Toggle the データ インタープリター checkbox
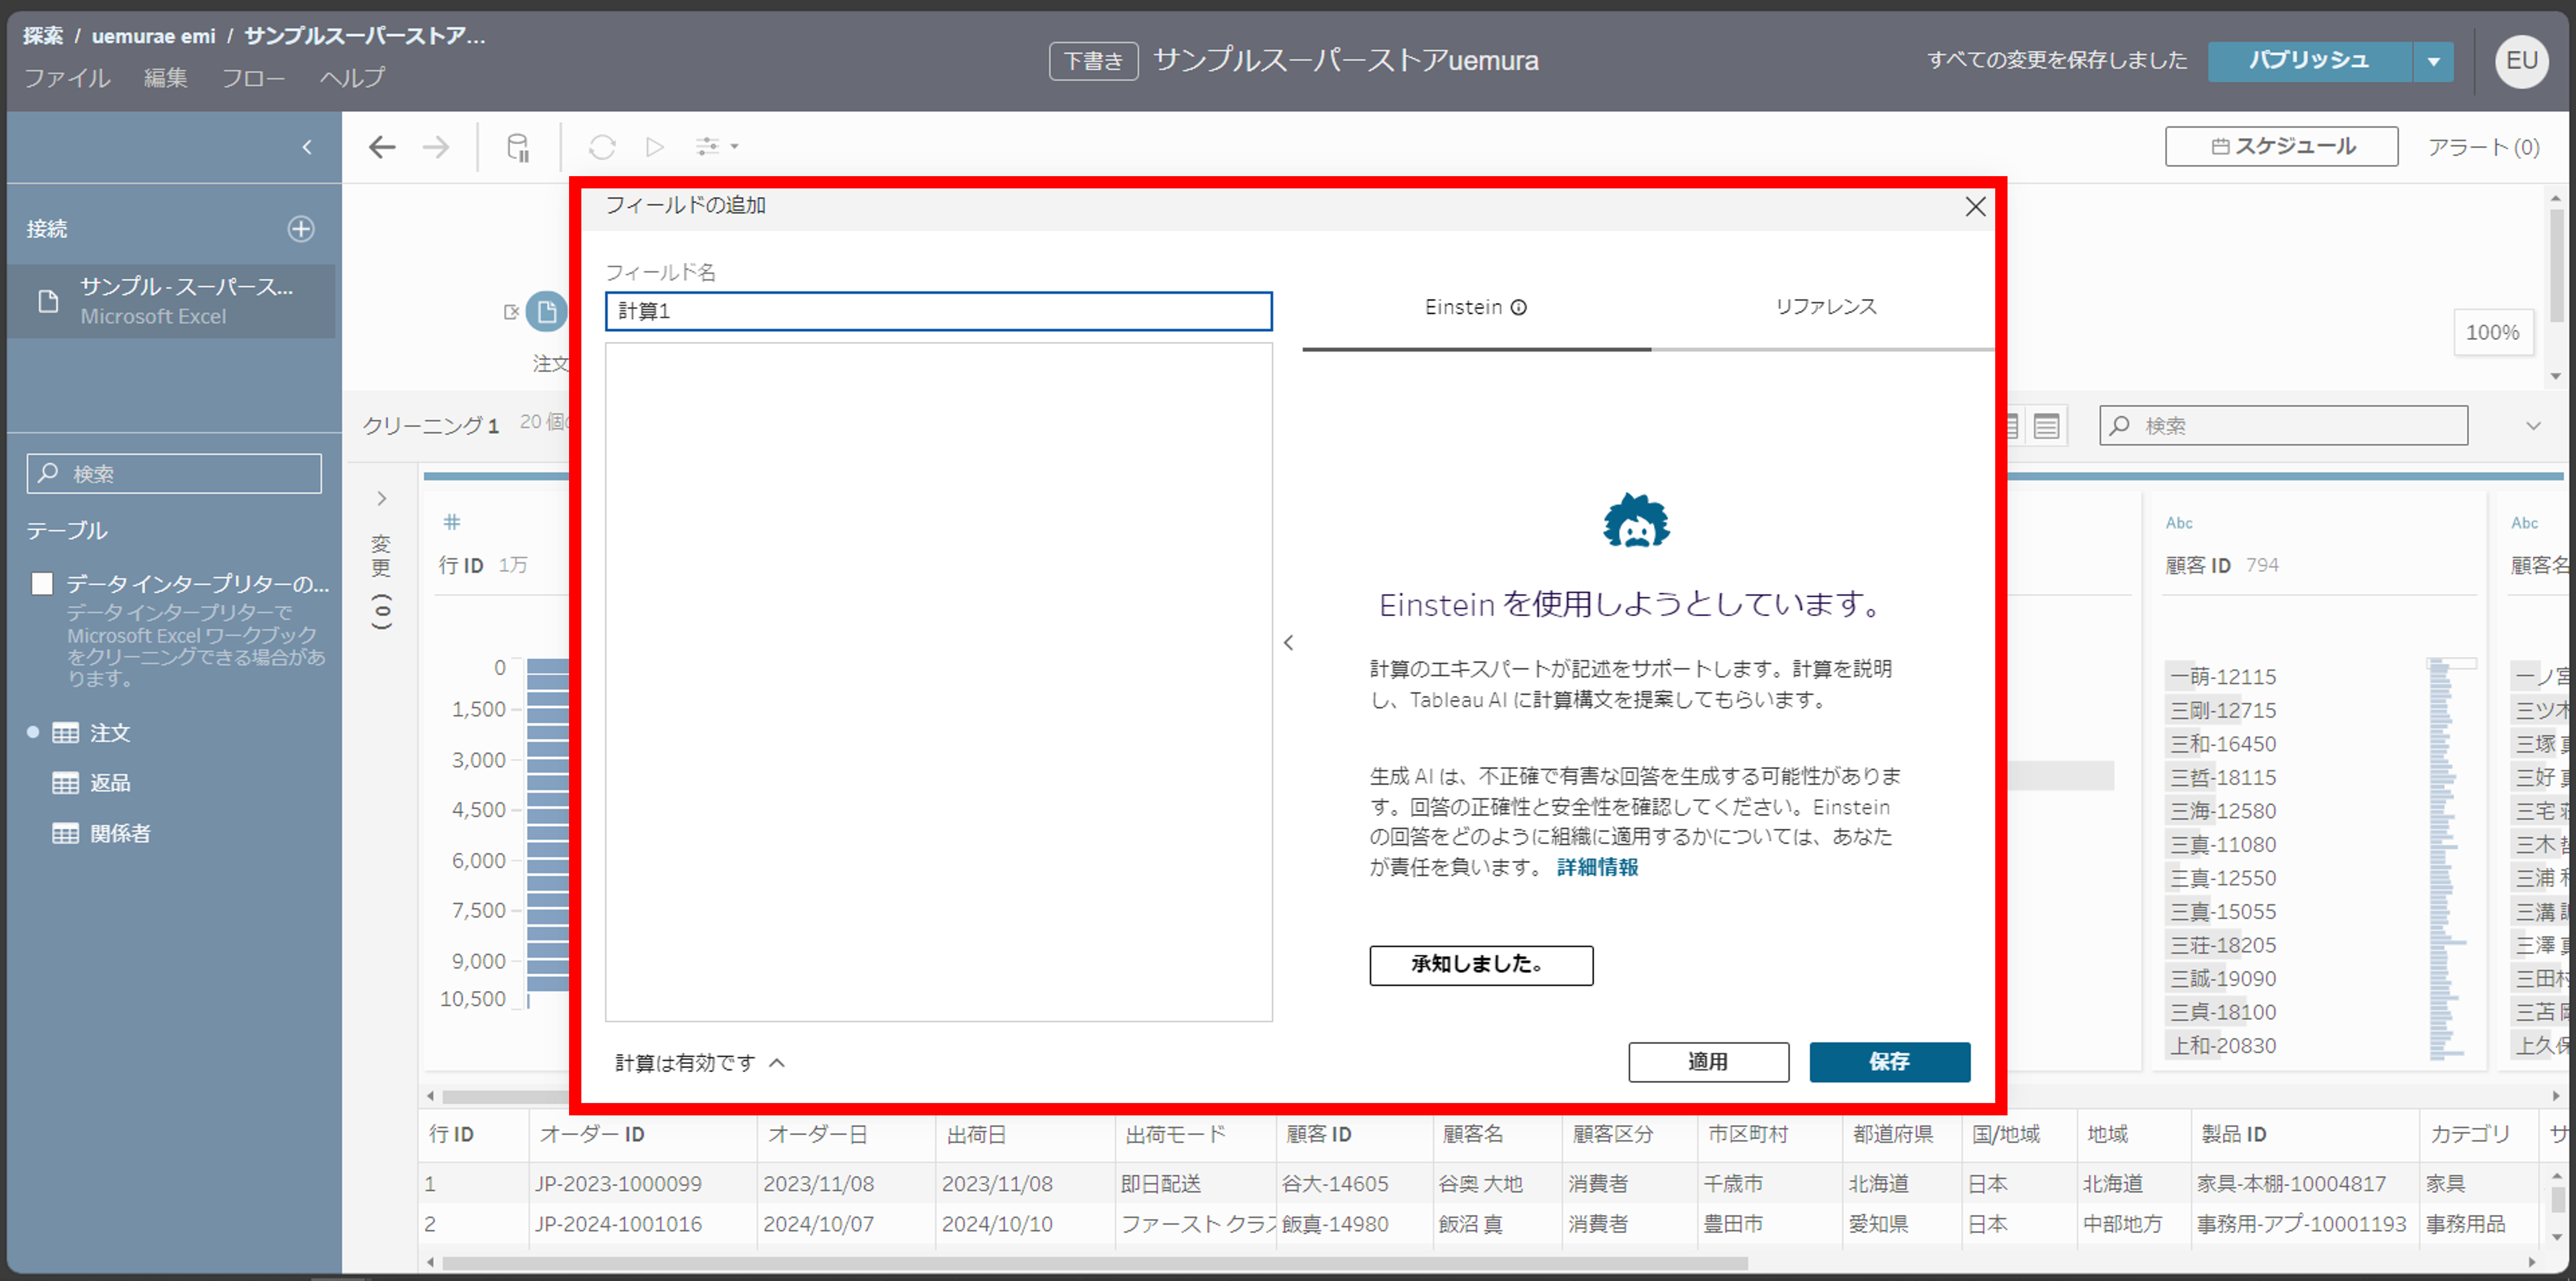This screenshot has width=2576, height=1281. tap(42, 583)
